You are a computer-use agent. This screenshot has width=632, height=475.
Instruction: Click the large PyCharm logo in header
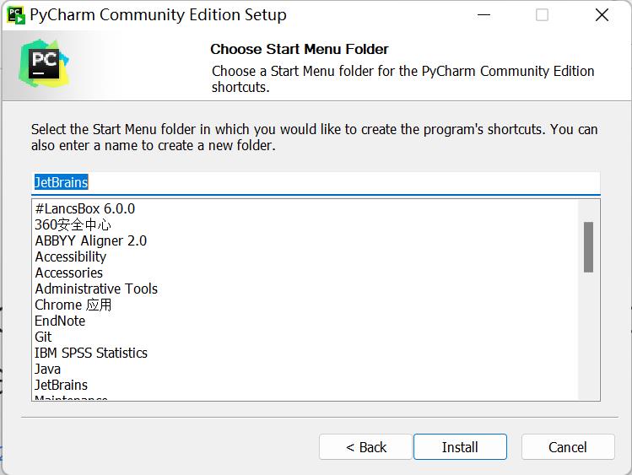[x=44, y=63]
